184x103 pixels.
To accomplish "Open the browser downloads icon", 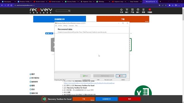I will (x=172, y=5).
